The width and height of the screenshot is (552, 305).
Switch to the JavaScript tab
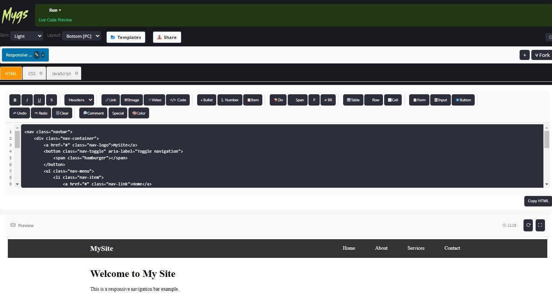coord(61,73)
